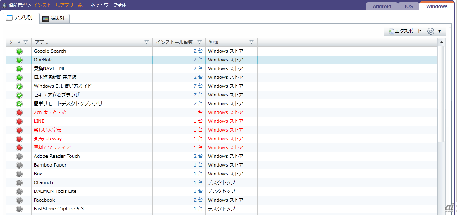Open the filter on the アプリ column
Viewport: 457px width, 215px height.
(146, 42)
